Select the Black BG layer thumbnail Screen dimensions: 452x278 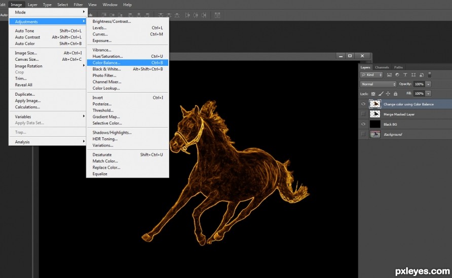[375, 124]
